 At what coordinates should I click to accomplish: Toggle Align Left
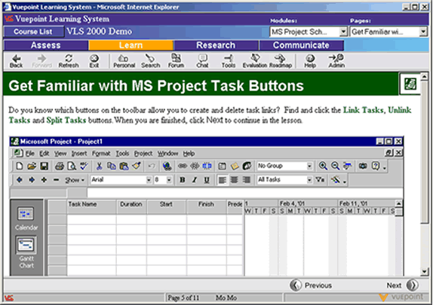222,180
